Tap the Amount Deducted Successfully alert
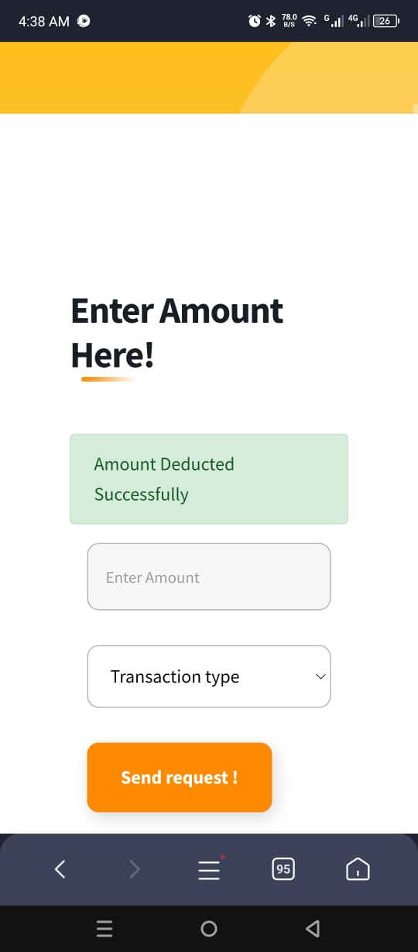This screenshot has height=952, width=418. point(209,479)
